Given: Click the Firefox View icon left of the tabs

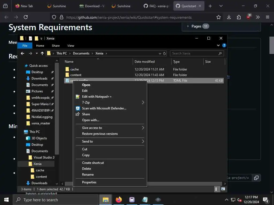Looking at the screenshot, I should click(x=5, y=6).
